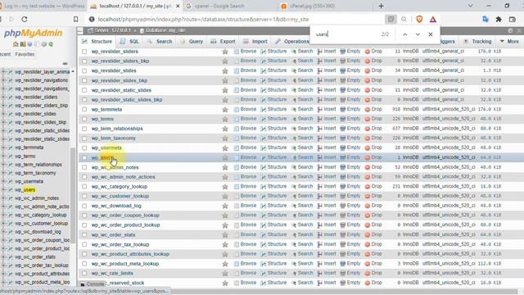This screenshot has width=524, height=295.
Task: Browse the wp_wc_download_log table
Action: point(245,206)
